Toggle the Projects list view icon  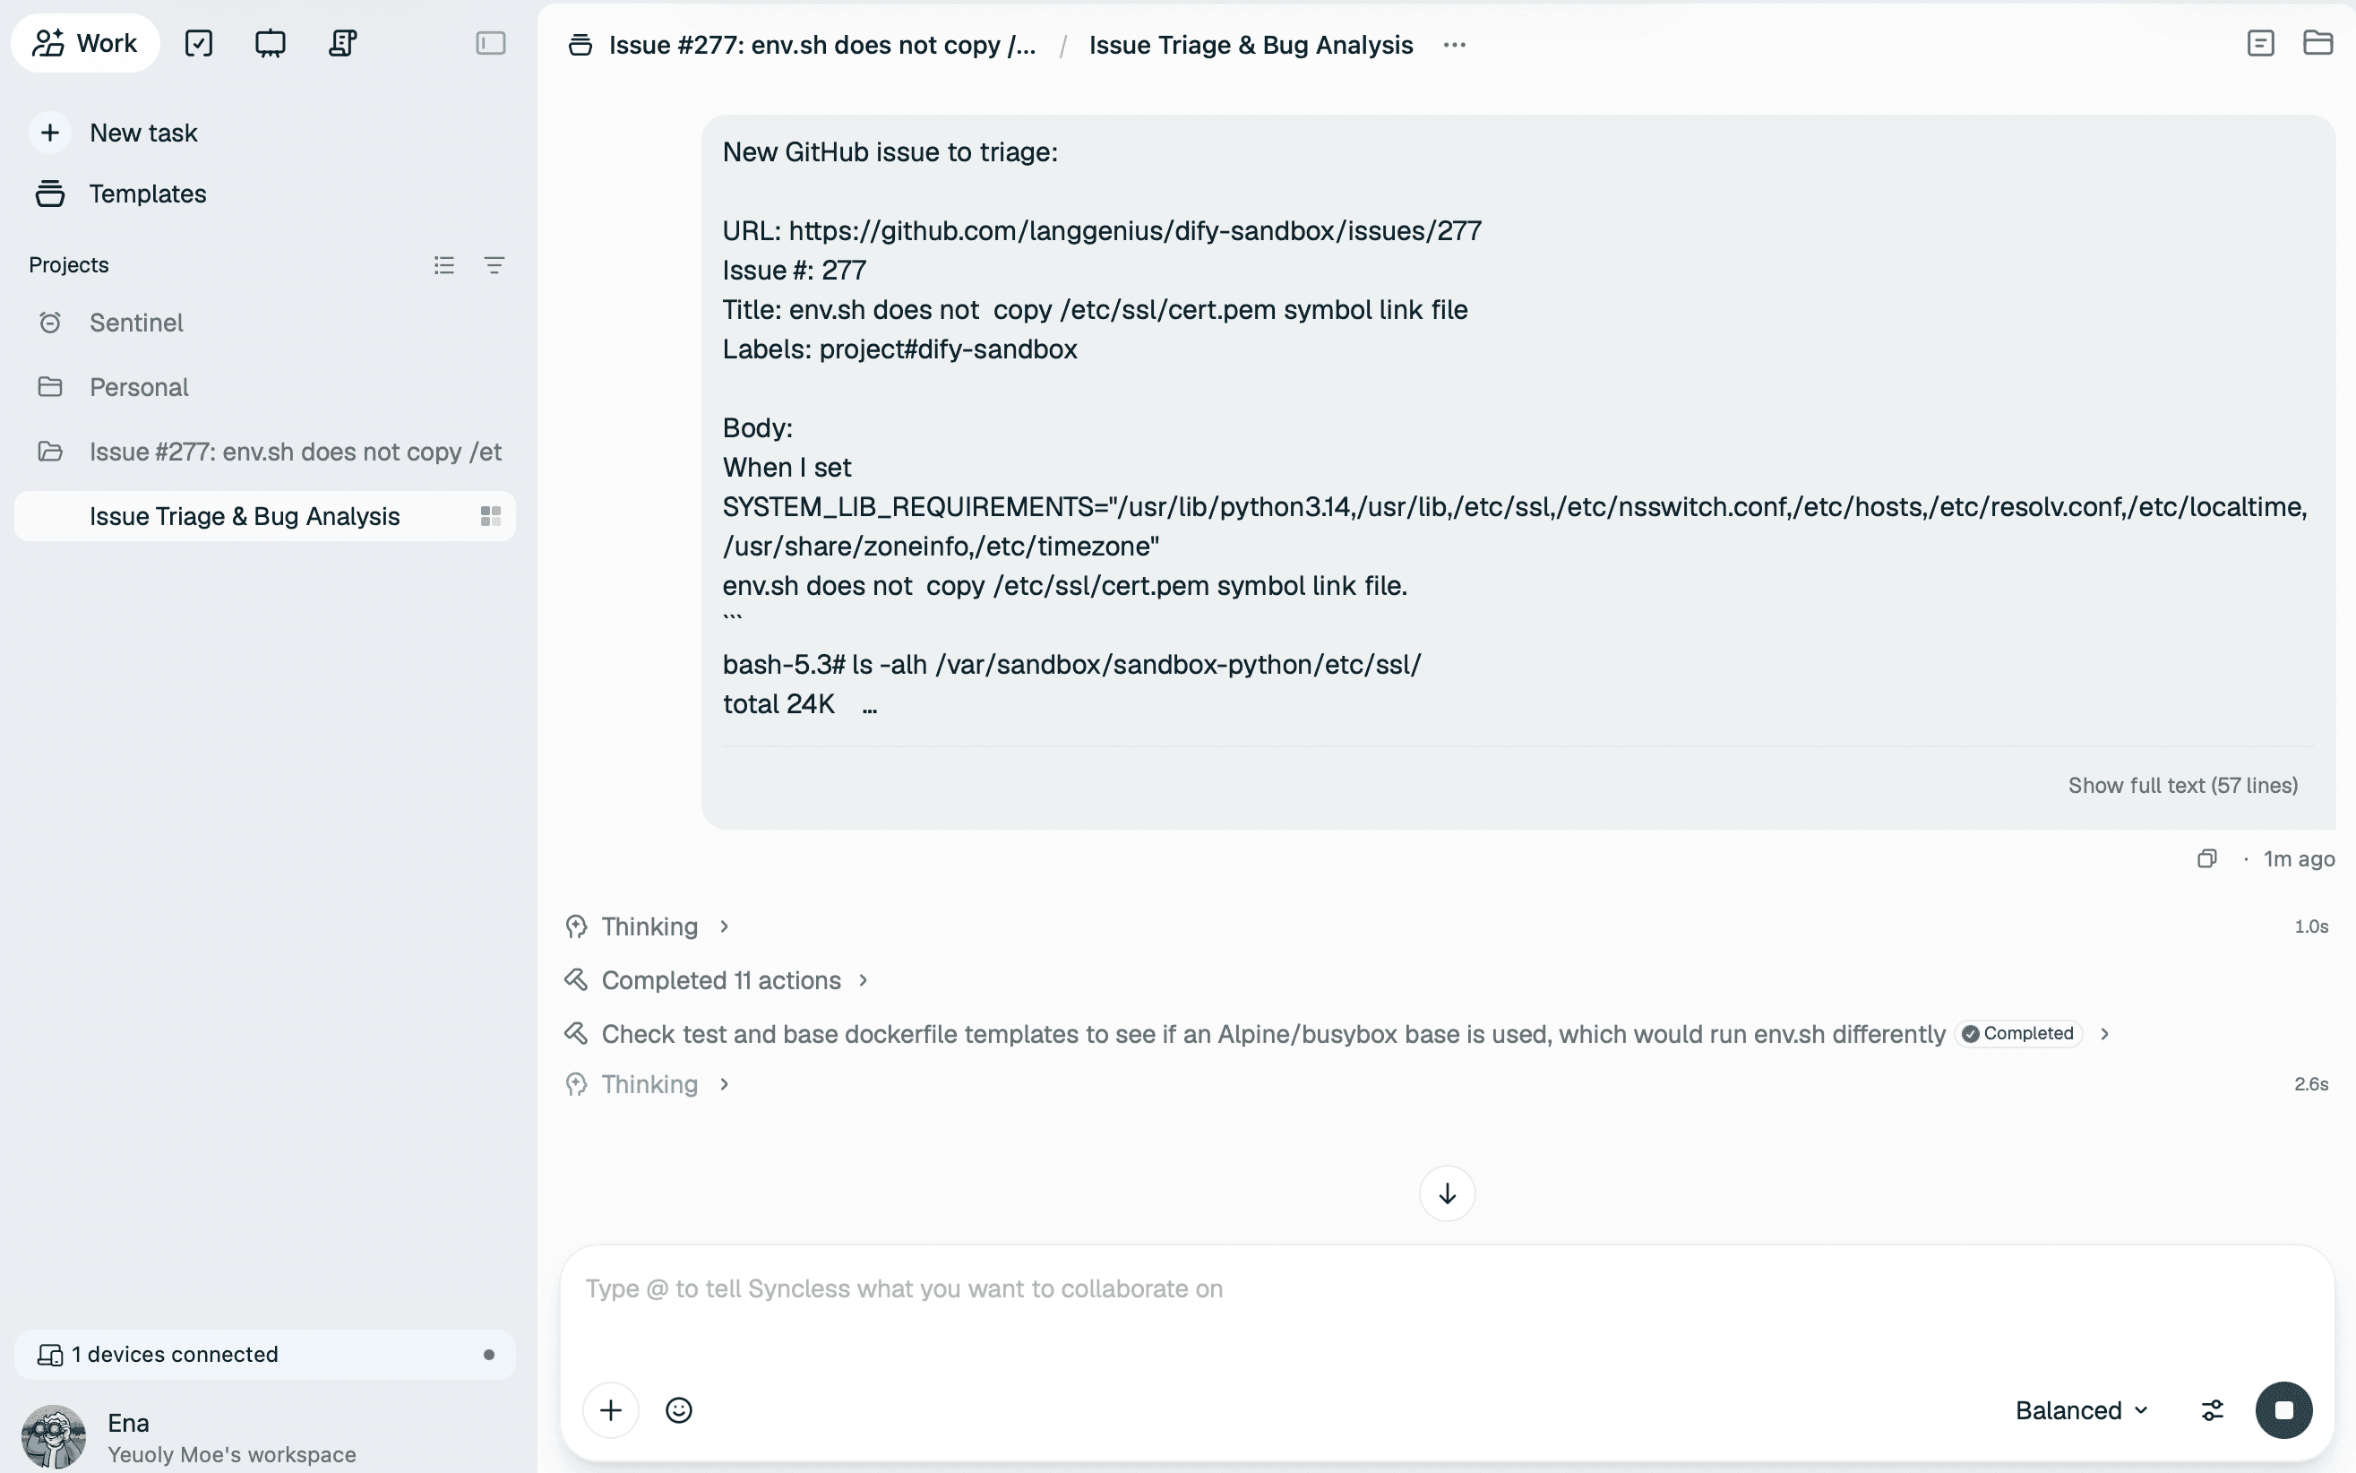pos(444,265)
